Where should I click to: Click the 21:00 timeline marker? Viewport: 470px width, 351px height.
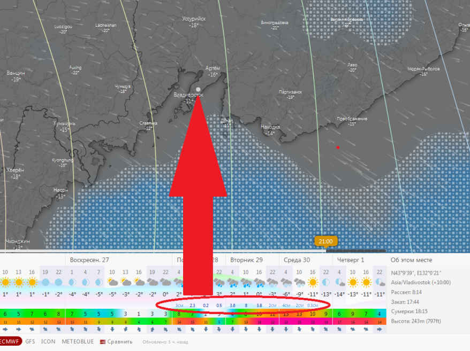pos(325,241)
